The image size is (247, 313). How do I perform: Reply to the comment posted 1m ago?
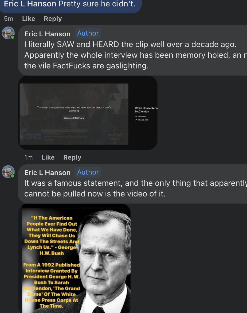point(72,157)
